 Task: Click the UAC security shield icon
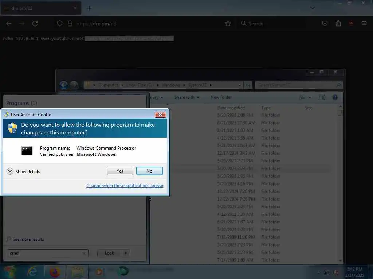click(x=12, y=128)
